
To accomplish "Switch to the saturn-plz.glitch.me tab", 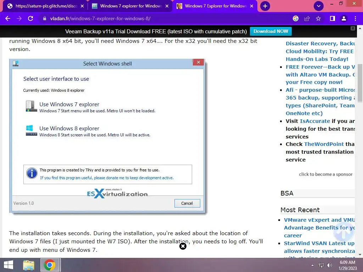I will click(45, 6).
